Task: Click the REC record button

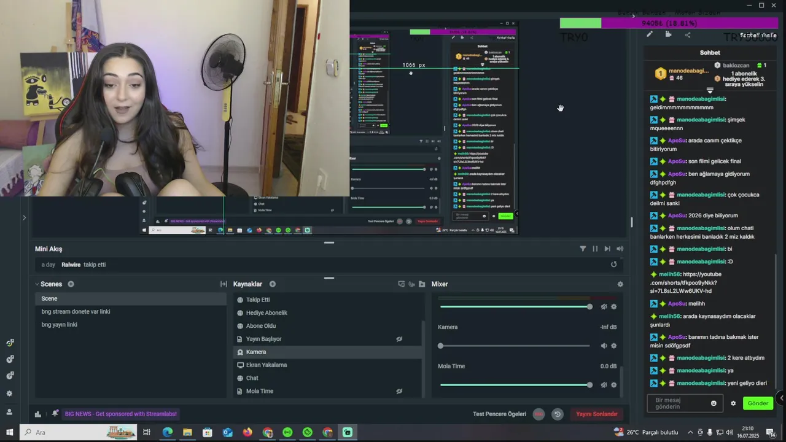Action: 539,414
